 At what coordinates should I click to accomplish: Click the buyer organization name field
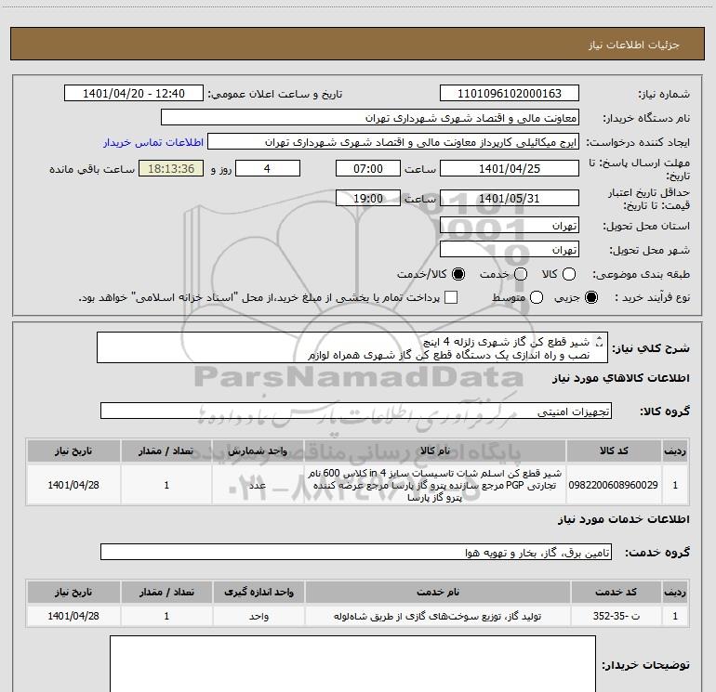point(370,117)
